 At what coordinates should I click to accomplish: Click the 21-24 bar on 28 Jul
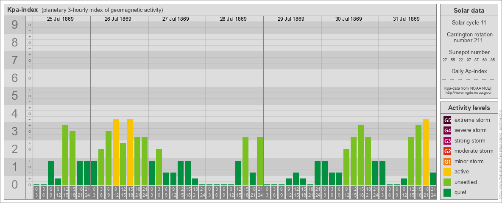pos(259,161)
